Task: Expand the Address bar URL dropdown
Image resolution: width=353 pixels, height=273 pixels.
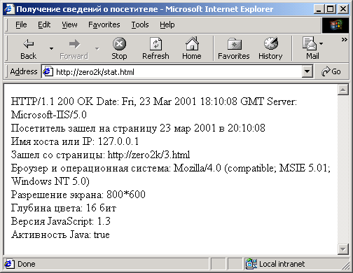Action: [307, 71]
